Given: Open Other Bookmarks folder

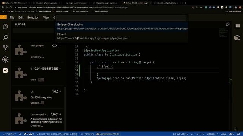Looking at the screenshot, I should [233, 11].
